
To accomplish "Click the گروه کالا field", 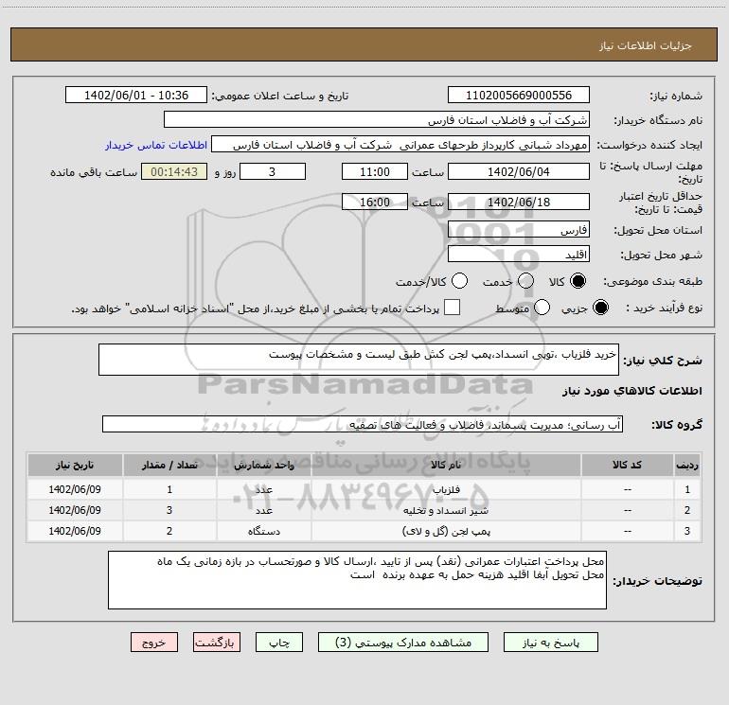I will (x=363, y=424).
